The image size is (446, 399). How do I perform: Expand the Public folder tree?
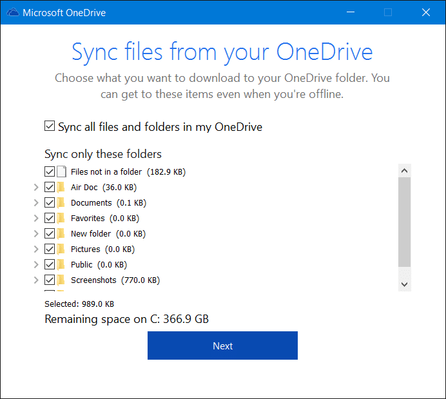click(x=36, y=264)
